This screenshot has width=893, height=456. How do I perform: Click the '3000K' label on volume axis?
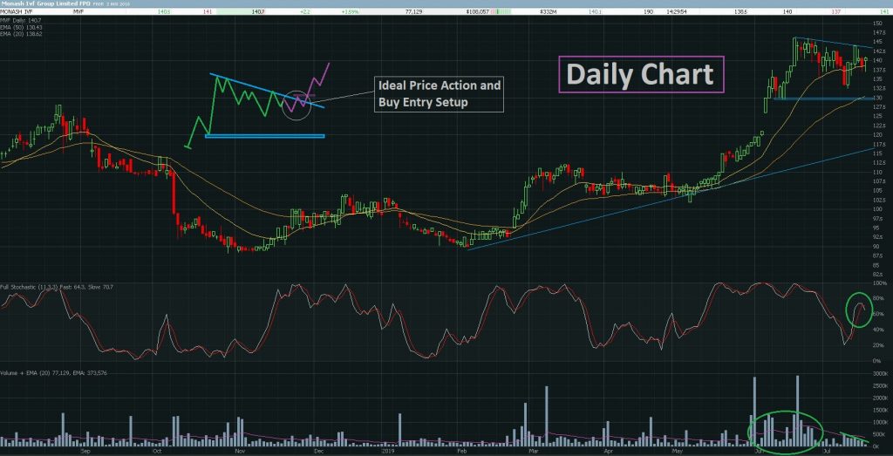tap(881, 373)
